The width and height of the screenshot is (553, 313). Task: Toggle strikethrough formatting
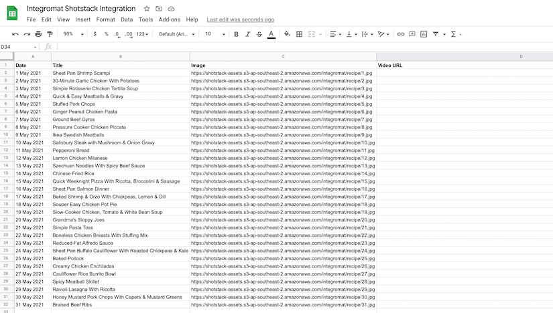pyautogui.click(x=259, y=34)
